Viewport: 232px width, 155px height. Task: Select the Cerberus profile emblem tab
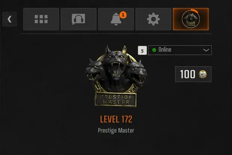pos(191,19)
